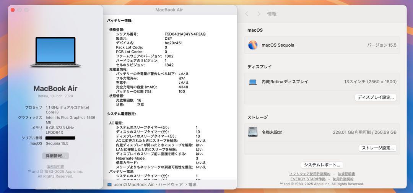The image size is (413, 193).
Task: Select ファームウェアのバージョン 1002 row
Action: (x=145, y=56)
